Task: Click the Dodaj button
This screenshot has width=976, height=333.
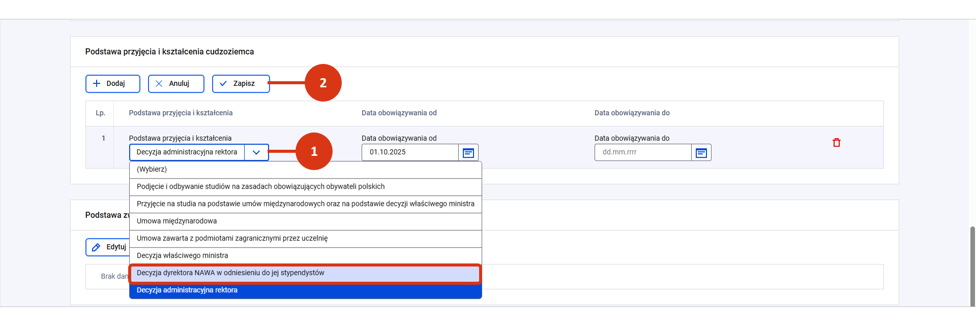Action: (112, 84)
